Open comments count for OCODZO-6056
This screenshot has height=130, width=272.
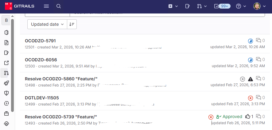[x=260, y=59]
